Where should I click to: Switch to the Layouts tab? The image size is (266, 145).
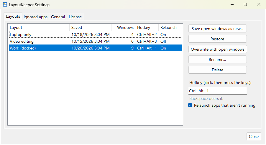coord(13,17)
